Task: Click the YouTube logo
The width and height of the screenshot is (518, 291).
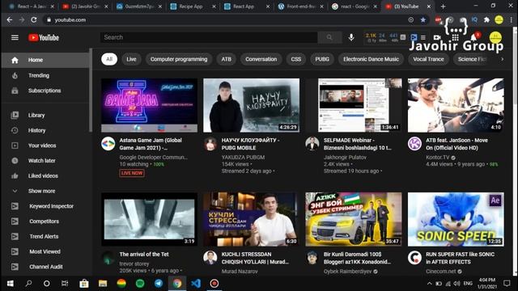Action: [44, 38]
